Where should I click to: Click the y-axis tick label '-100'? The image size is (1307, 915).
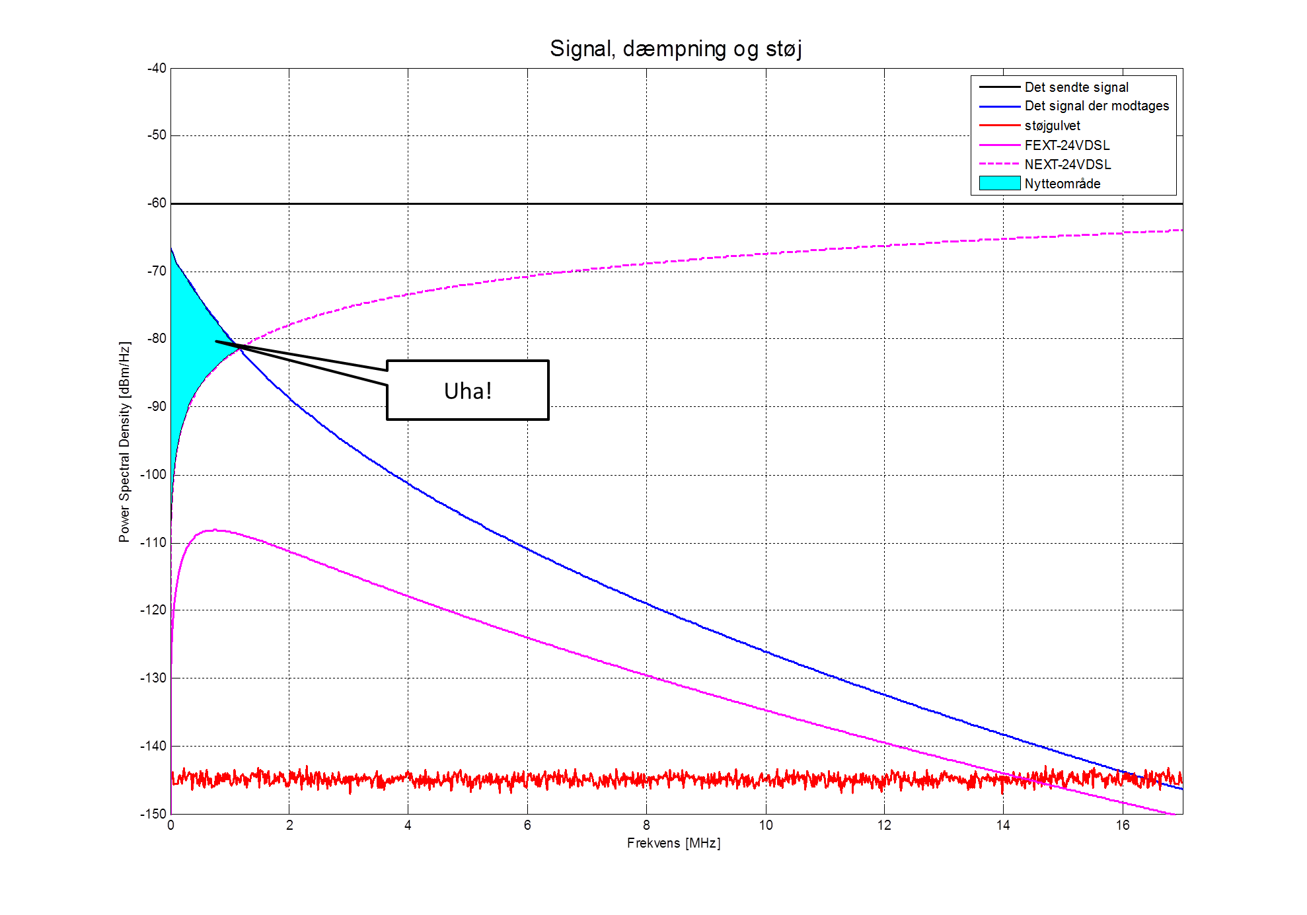[x=153, y=474]
